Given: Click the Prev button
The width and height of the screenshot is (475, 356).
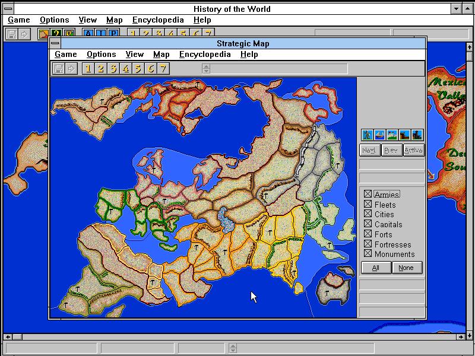Looking at the screenshot, I should pyautogui.click(x=391, y=150).
